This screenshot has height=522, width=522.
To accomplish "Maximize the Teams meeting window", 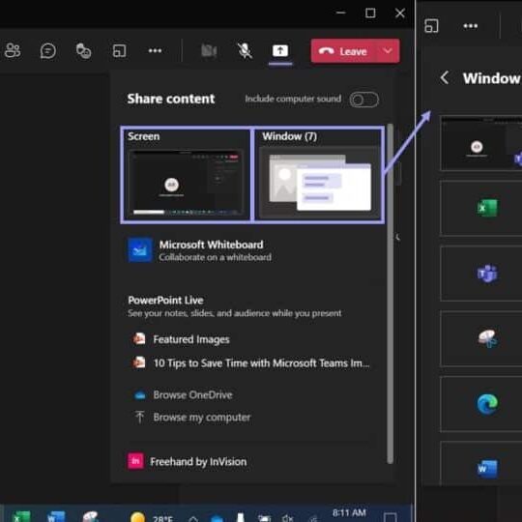I will pyautogui.click(x=370, y=13).
